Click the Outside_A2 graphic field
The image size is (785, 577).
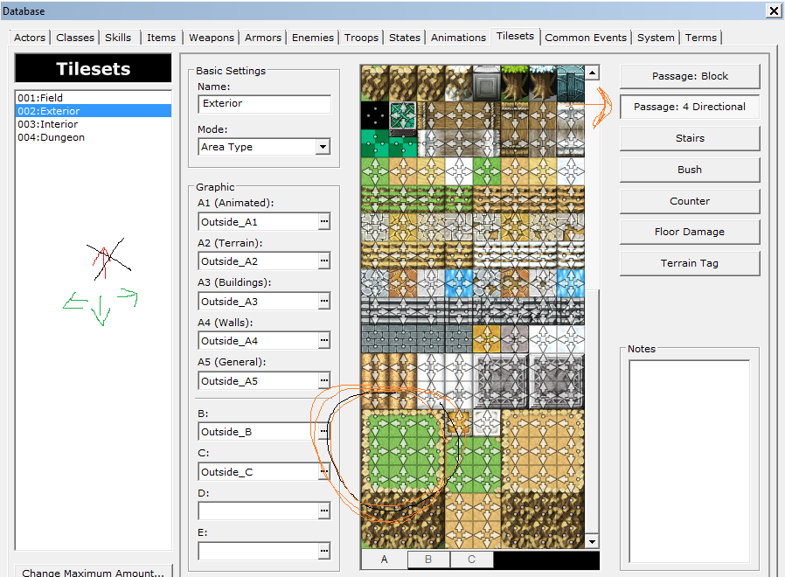click(x=259, y=261)
